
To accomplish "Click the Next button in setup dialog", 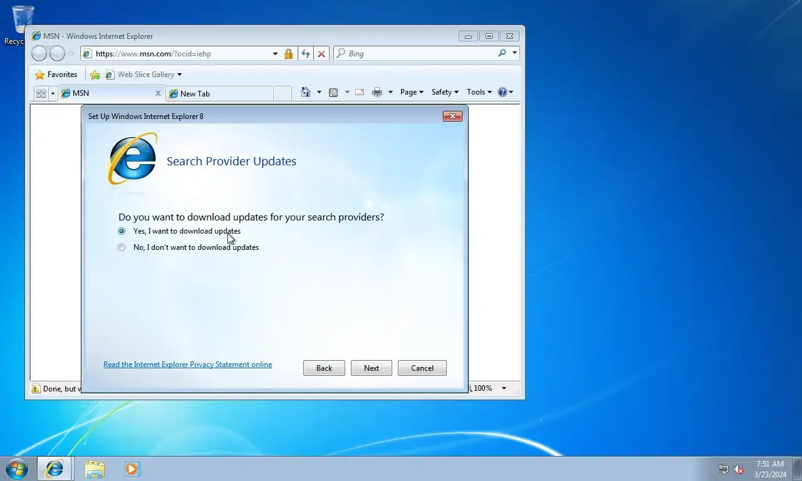I will point(372,368).
